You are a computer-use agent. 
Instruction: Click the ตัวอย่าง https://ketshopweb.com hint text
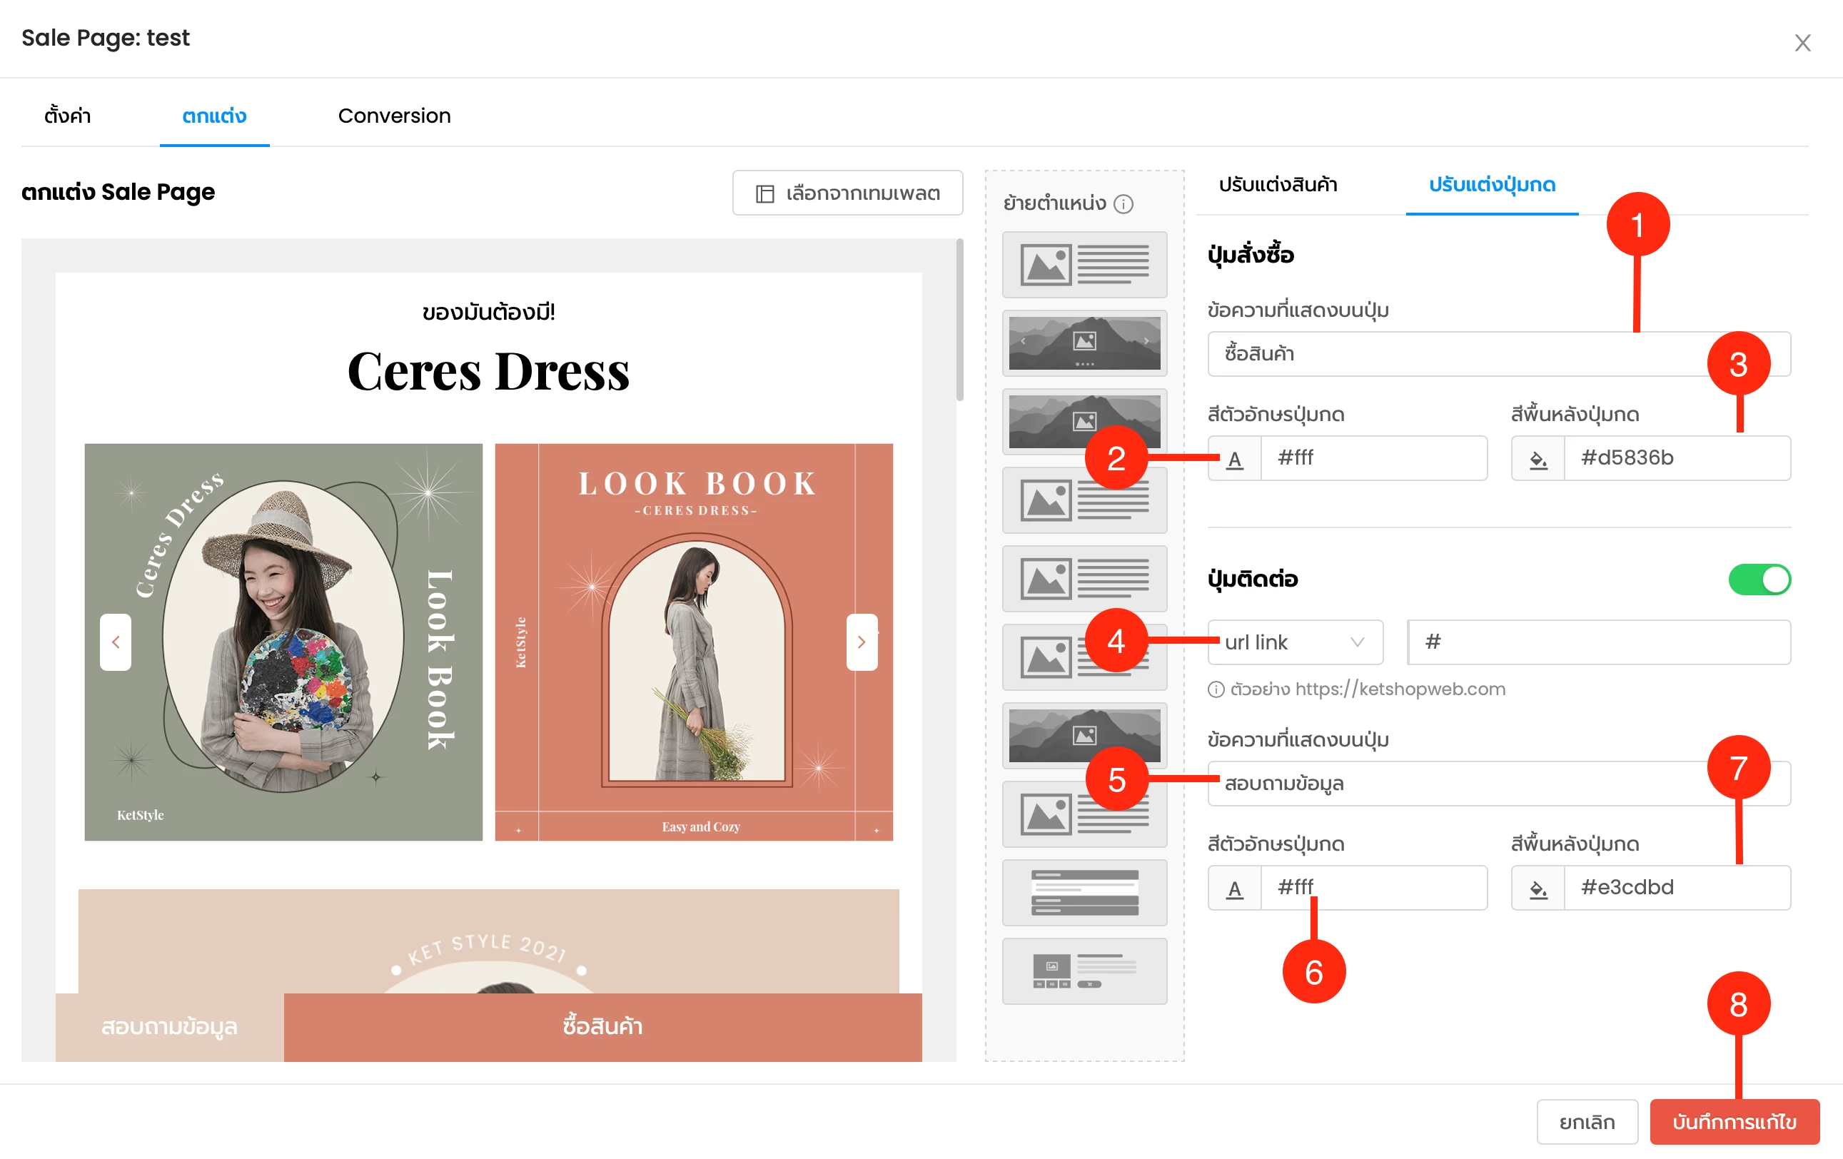(1367, 689)
